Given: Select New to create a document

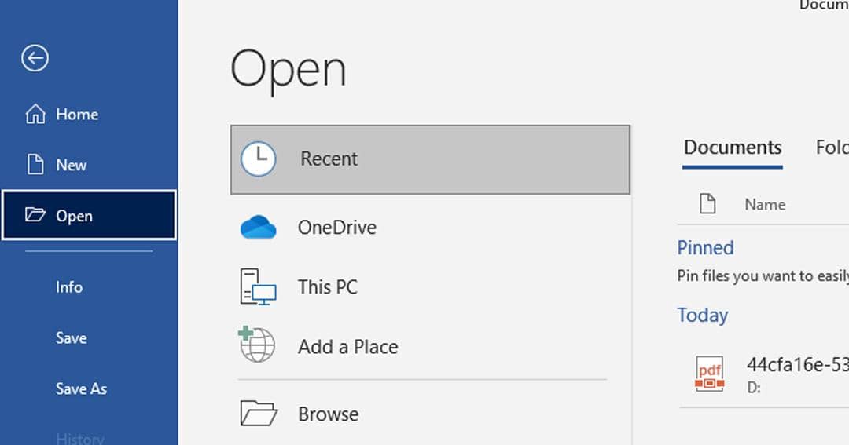Looking at the screenshot, I should click(x=71, y=166).
